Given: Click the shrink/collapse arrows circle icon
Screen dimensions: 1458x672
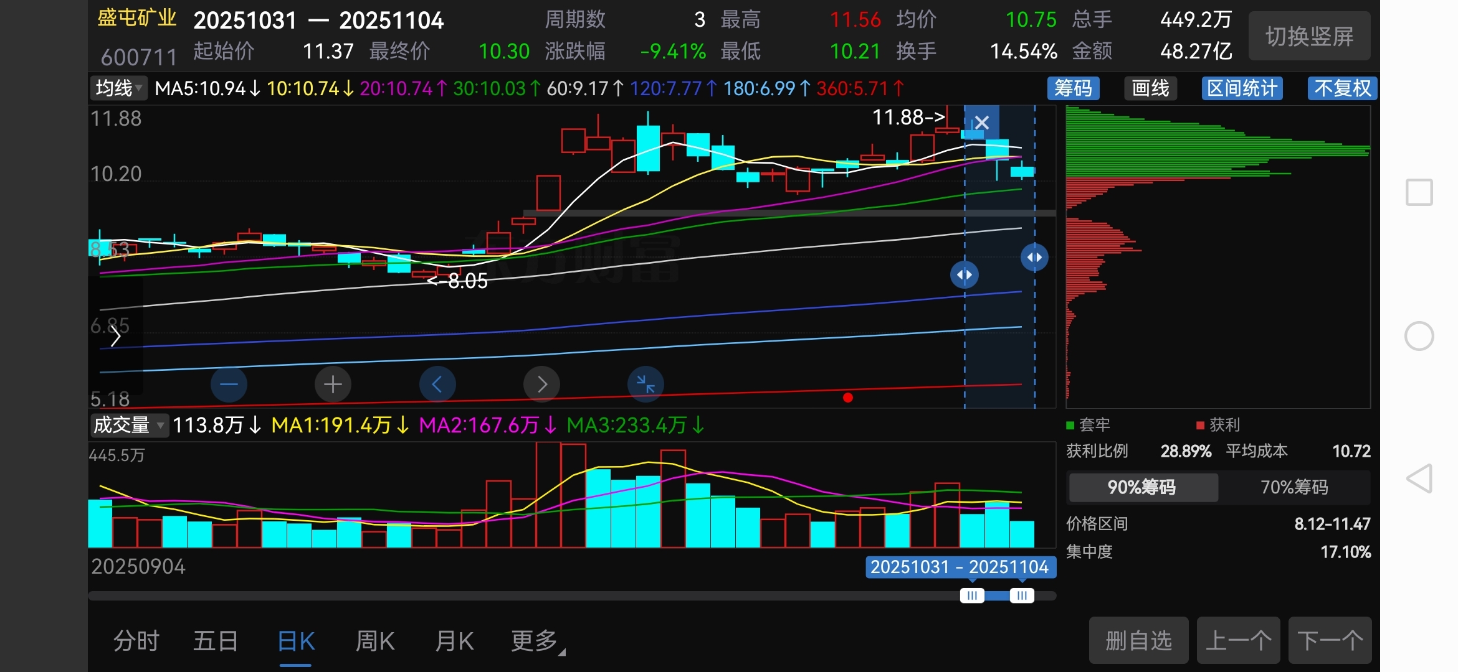Looking at the screenshot, I should [646, 384].
